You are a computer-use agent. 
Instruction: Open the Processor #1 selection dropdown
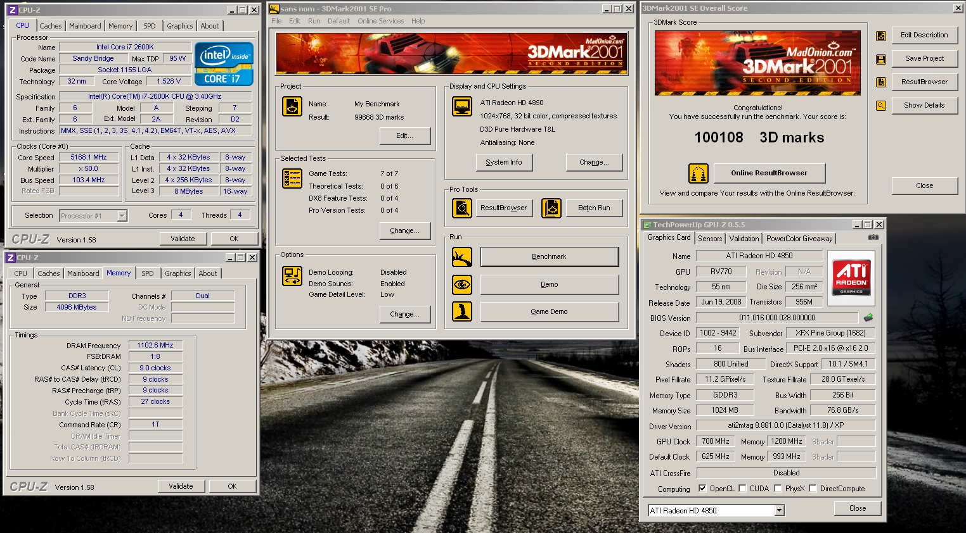(x=122, y=216)
